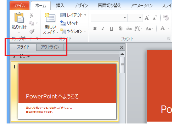This screenshot has height=127, width=172.
Task: Open the font name combo box
Action: [x=109, y=18]
